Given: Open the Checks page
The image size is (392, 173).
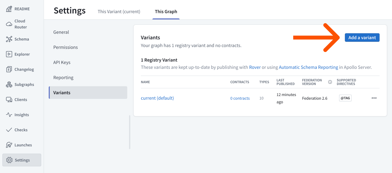Looking at the screenshot, I should pos(21,130).
